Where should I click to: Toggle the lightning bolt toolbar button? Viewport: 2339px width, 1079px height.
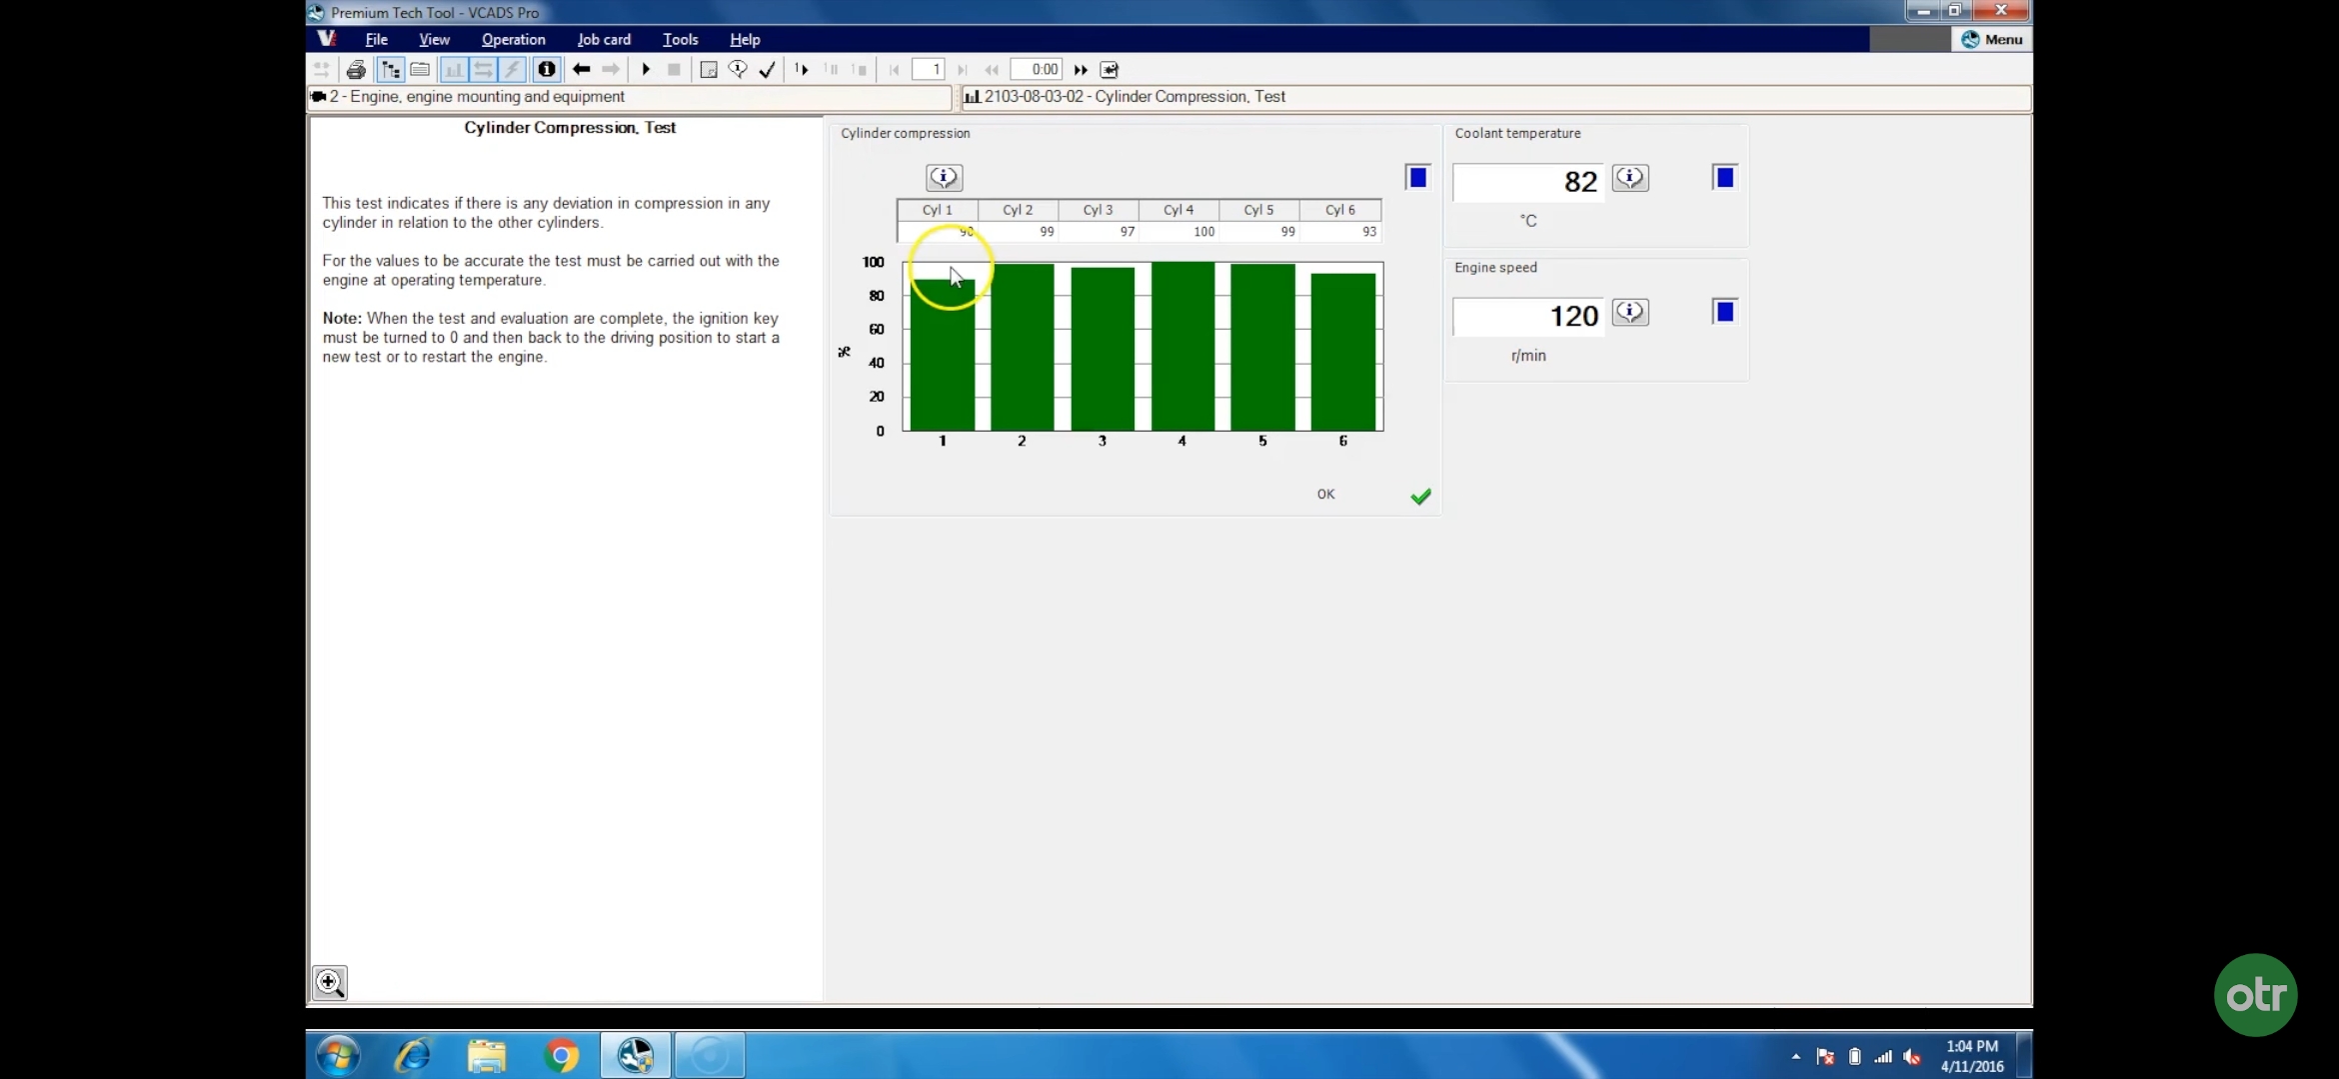512,70
